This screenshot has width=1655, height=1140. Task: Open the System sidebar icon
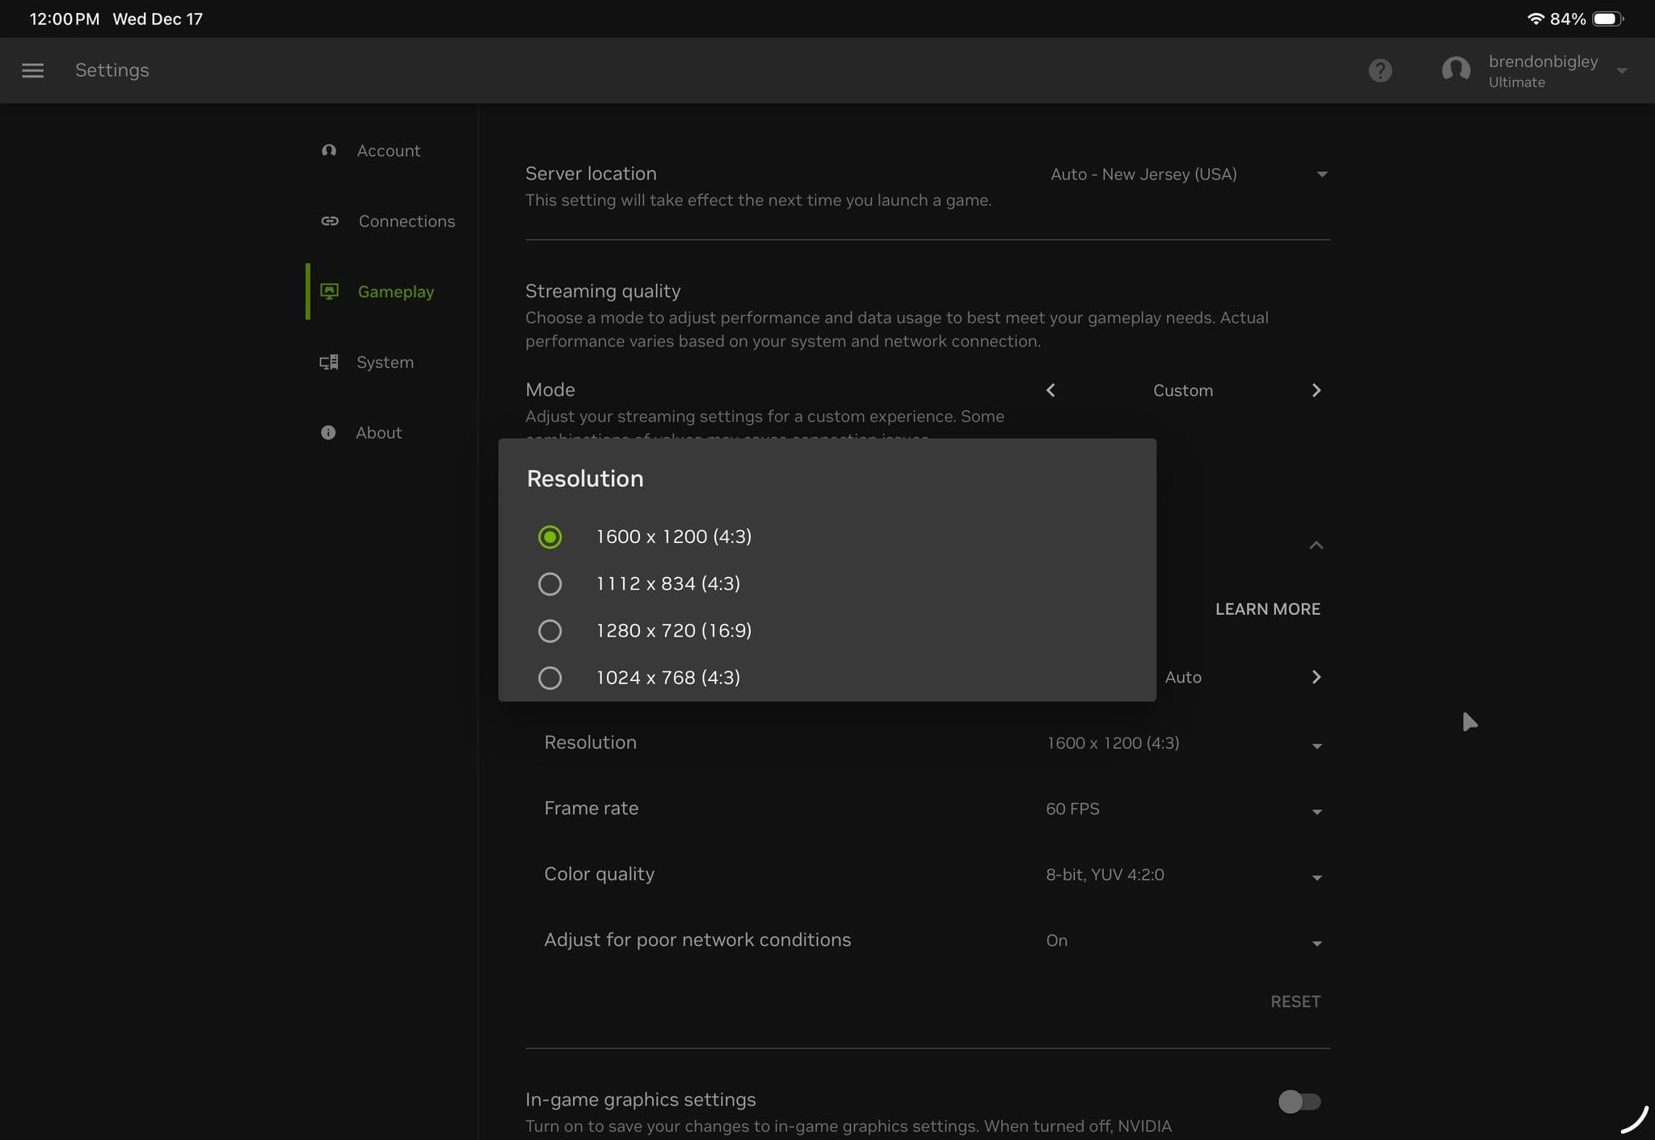[328, 362]
